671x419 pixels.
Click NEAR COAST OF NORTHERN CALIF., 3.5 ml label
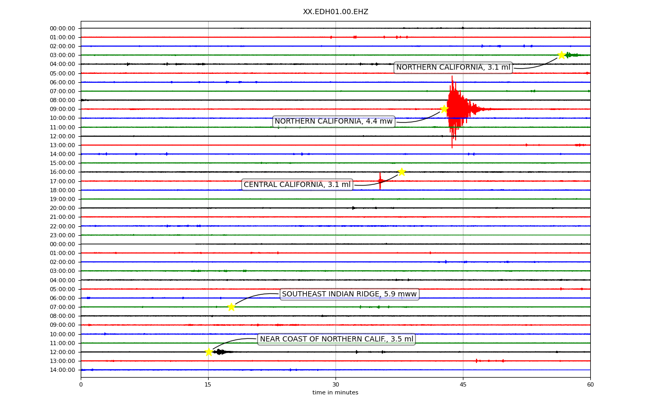[337, 339]
